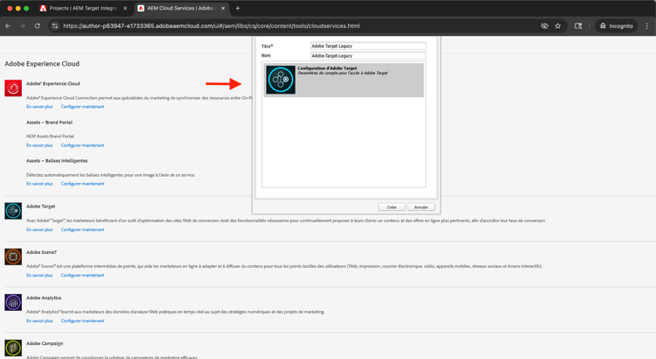This screenshot has height=359, width=656.
Task: Open En savoir plus under Adobe Scene7
Action: 39,275
